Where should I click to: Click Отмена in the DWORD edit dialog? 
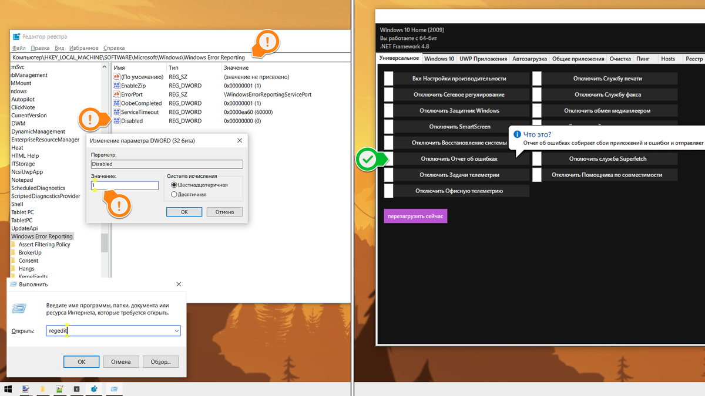point(224,212)
